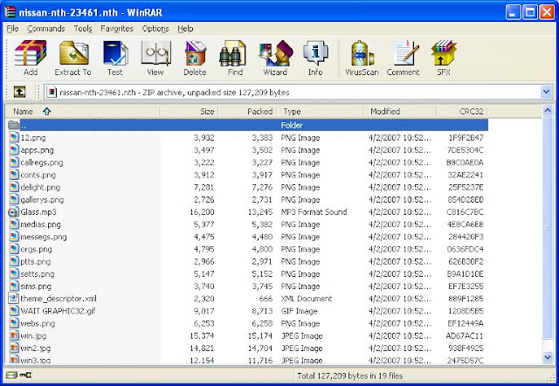This screenshot has width=559, height=386.
Task: Click the parent folder icon
Action: coord(14,125)
